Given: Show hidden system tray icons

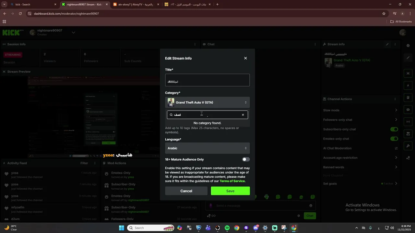Looking at the screenshot, I should click(357, 228).
